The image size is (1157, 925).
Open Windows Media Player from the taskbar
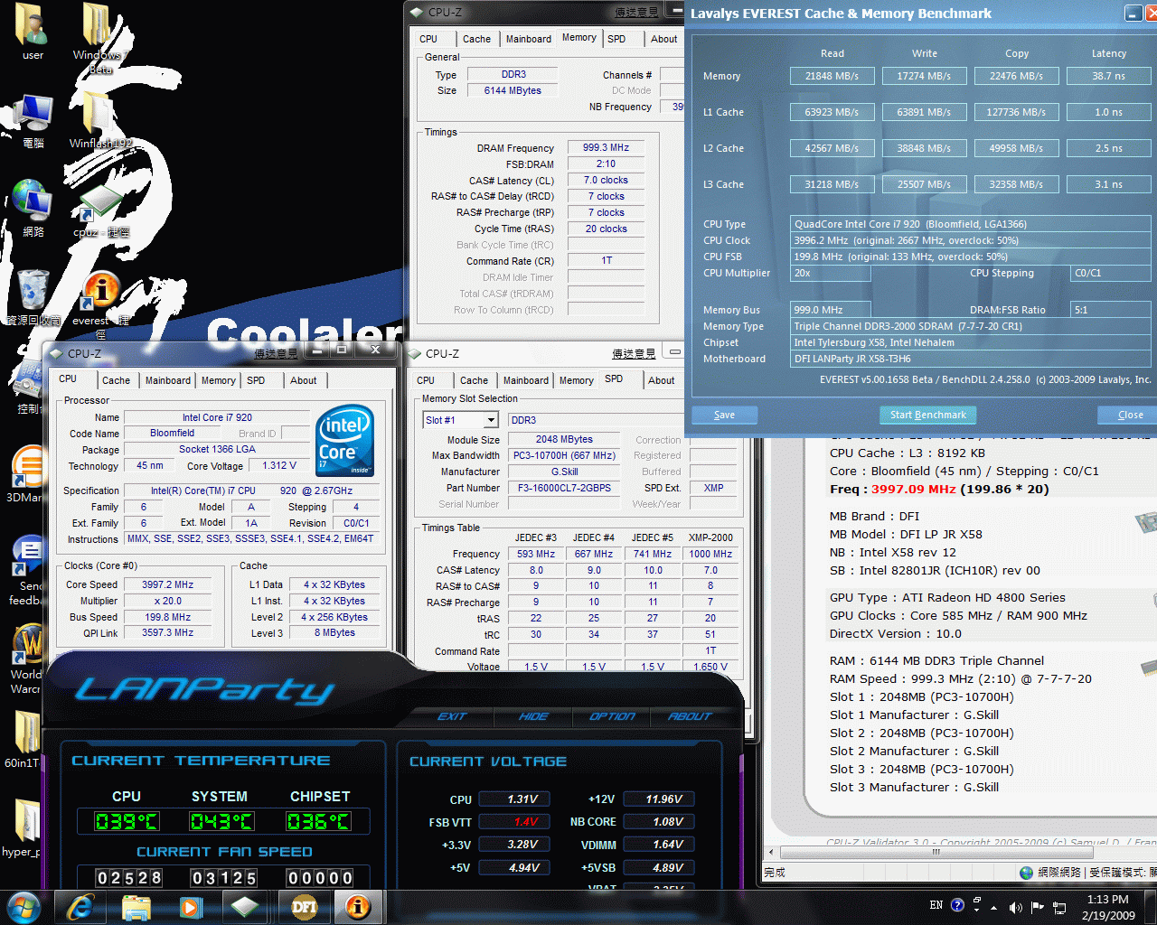191,907
